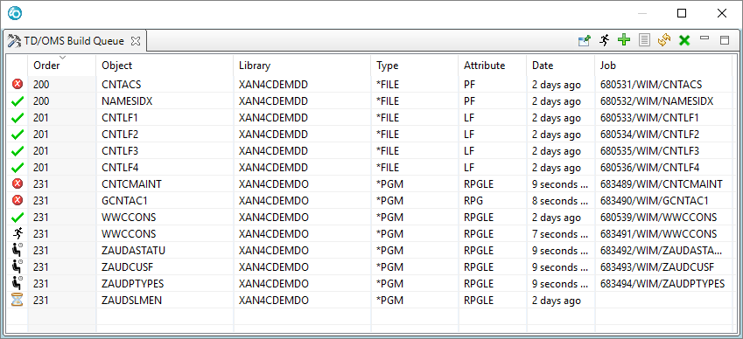Select the CNTCMAINT object cell
This screenshot has width=743, height=339.
pyautogui.click(x=165, y=184)
